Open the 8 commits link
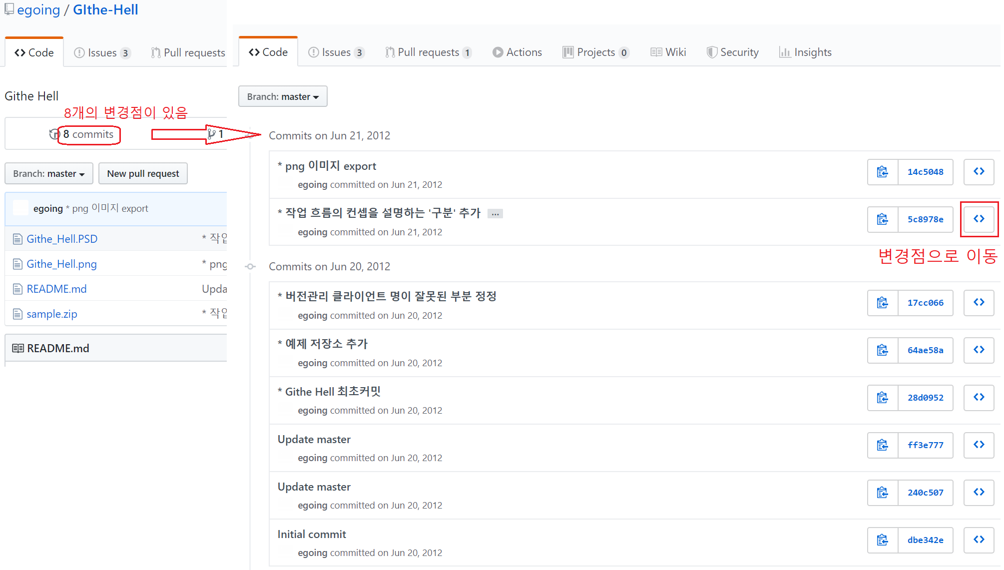This screenshot has height=570, width=1004. (88, 134)
